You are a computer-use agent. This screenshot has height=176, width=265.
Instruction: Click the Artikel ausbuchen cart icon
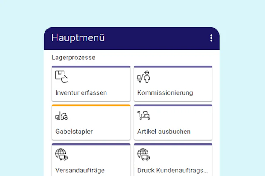[144, 115]
